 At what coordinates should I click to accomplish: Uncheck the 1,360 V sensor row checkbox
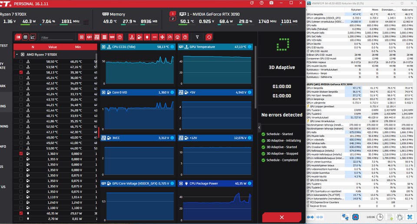(x=21, y=154)
